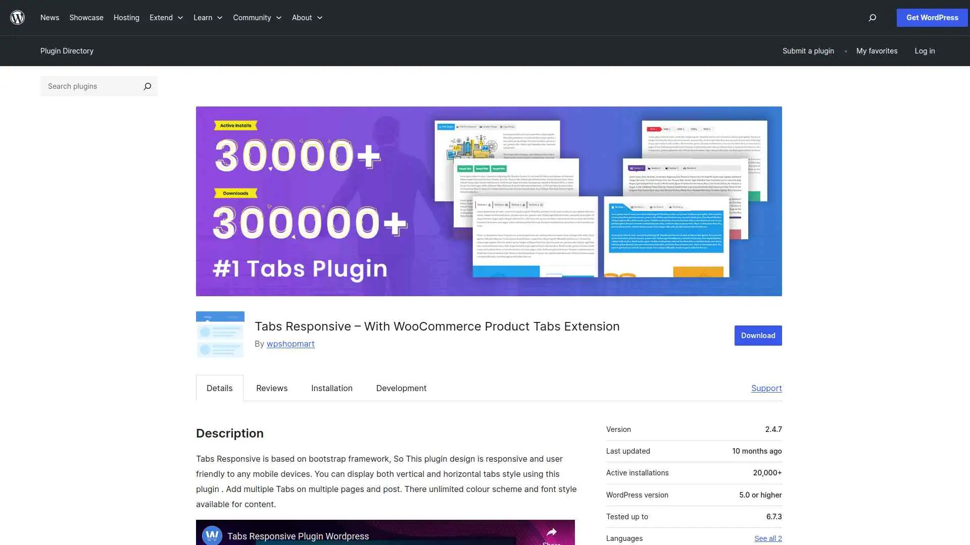Image resolution: width=970 pixels, height=545 pixels.
Task: Expand the Community dropdown
Action: coord(257,17)
